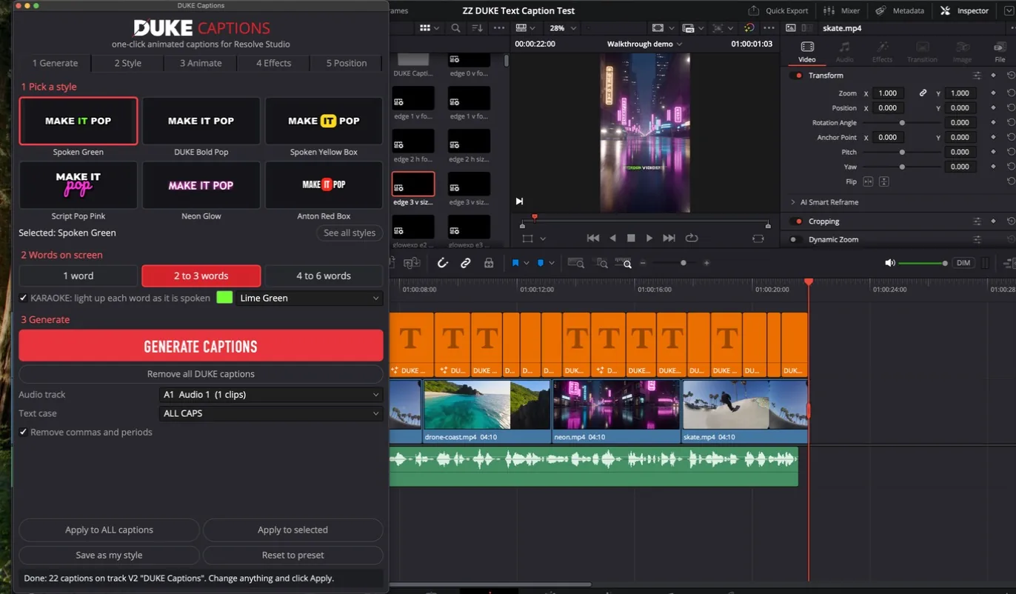
Task: Click the speaker mute icon above the timeline
Action: [890, 263]
